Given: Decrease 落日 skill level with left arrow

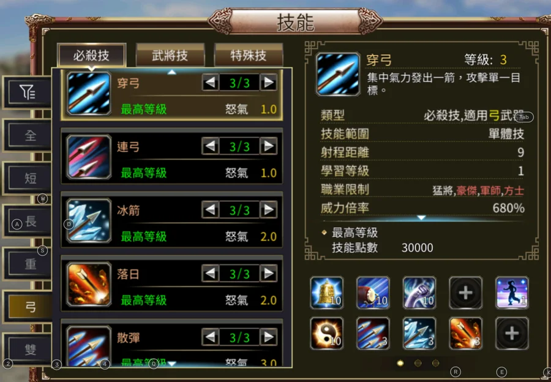Looking at the screenshot, I should 211,274.
